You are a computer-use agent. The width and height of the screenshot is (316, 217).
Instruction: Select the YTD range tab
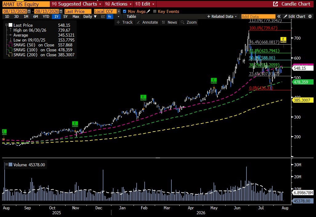[x=46, y=17]
